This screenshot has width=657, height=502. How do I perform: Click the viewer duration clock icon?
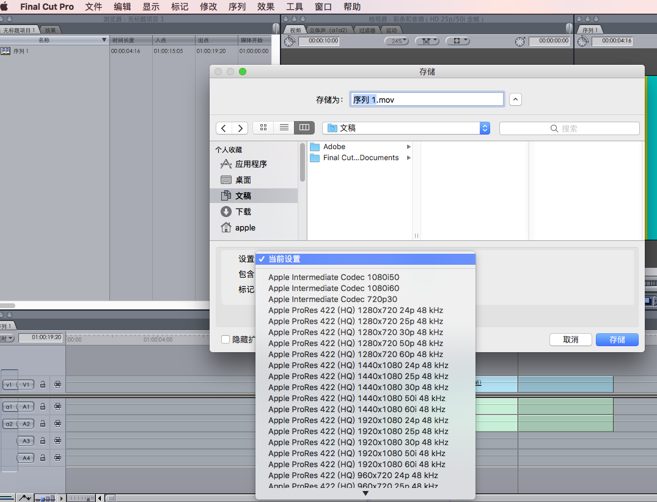pyautogui.click(x=290, y=41)
